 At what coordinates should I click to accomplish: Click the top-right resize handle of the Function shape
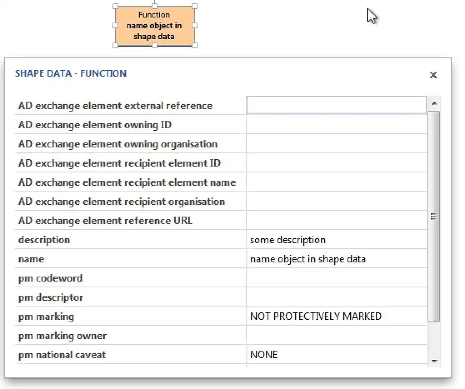tap(194, 6)
